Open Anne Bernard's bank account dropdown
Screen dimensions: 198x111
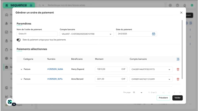pyautogui.click(x=151, y=79)
